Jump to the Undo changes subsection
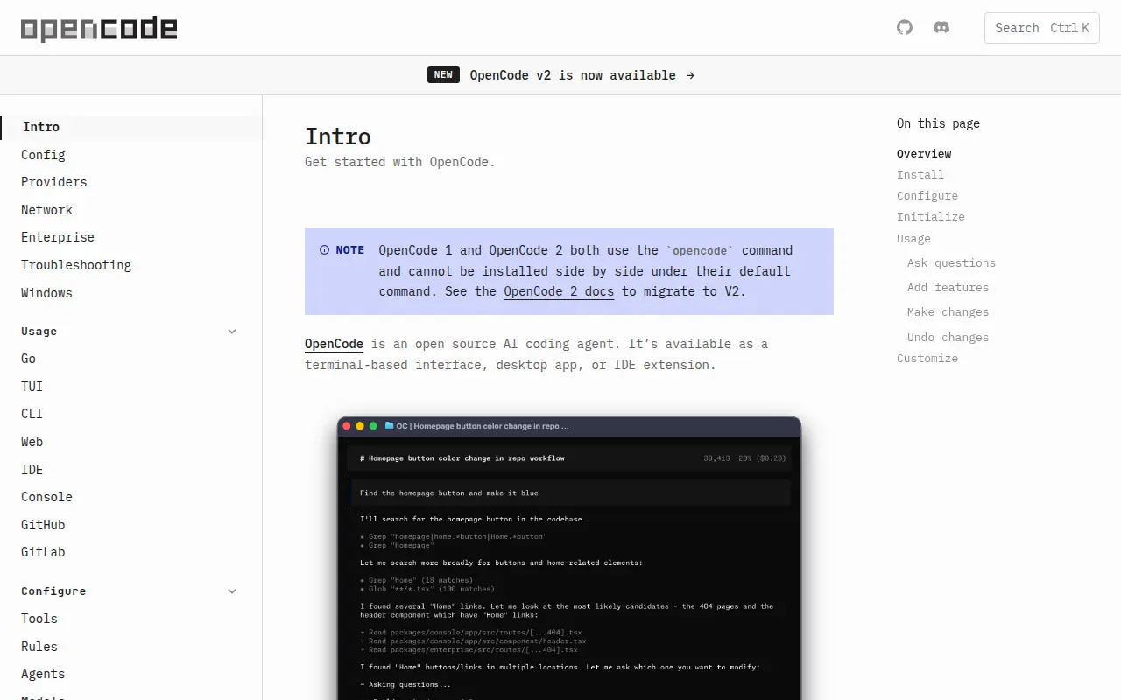Viewport: 1121px width, 700px height. point(948,337)
